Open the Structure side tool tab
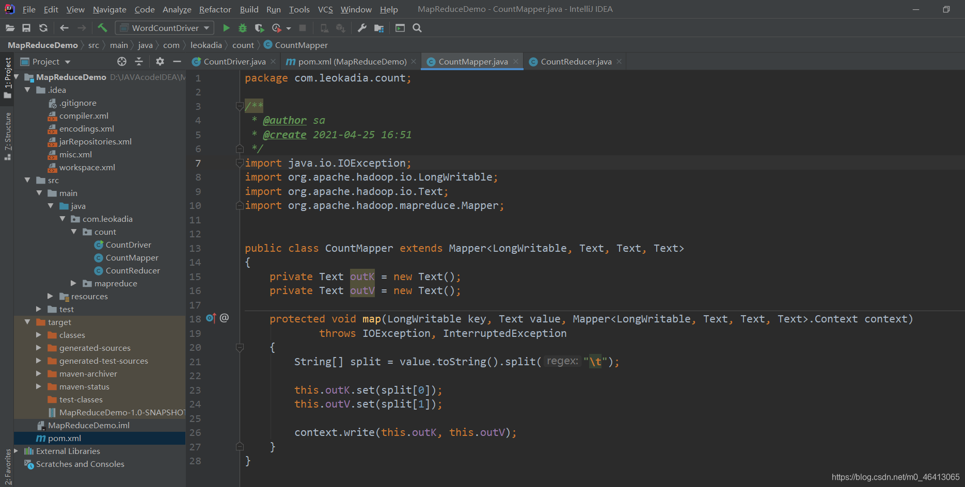The height and width of the screenshot is (487, 965). pyautogui.click(x=8, y=136)
